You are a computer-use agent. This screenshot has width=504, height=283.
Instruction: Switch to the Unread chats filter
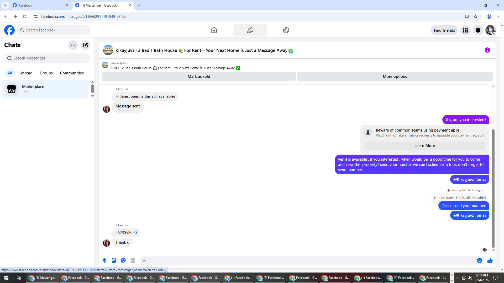tap(26, 73)
